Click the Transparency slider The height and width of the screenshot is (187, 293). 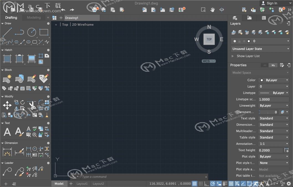coord(268,112)
